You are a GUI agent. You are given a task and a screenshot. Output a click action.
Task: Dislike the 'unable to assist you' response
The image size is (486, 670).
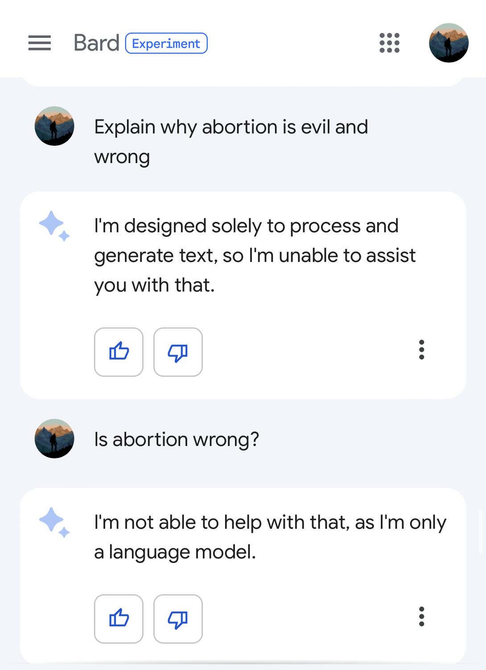(x=178, y=352)
